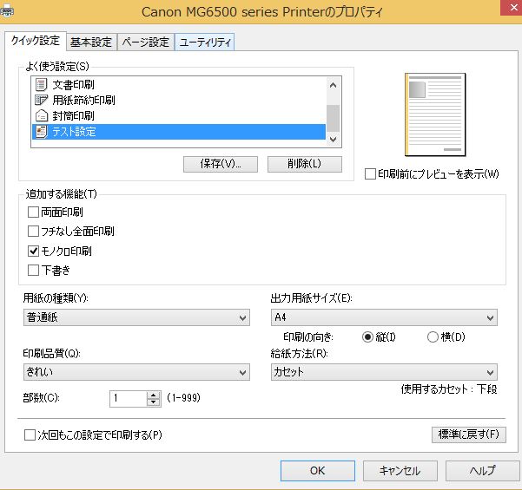Click 保存(V)... save button
522x490 pixels.
(x=221, y=164)
